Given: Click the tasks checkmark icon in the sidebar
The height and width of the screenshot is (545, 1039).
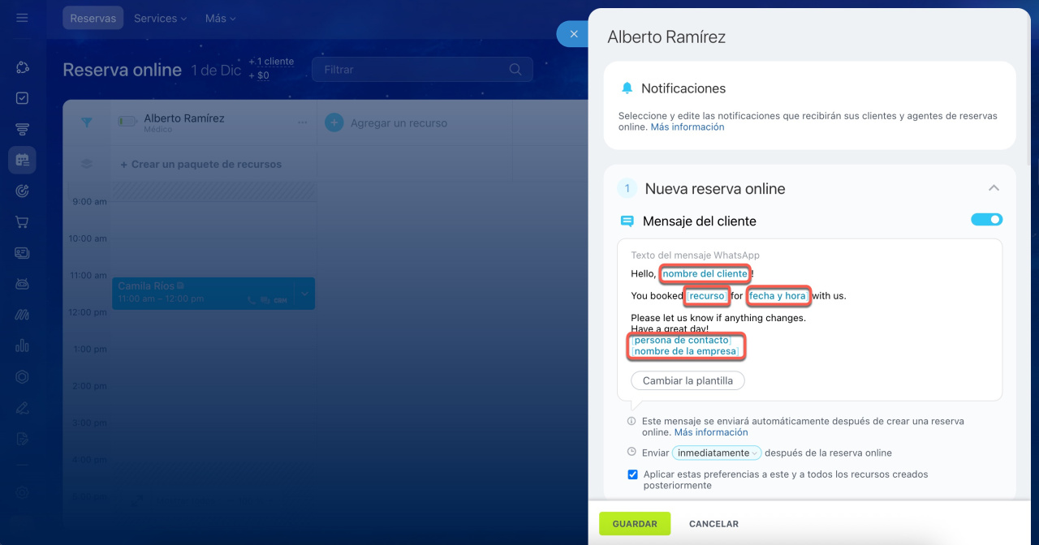Looking at the screenshot, I should [22, 98].
